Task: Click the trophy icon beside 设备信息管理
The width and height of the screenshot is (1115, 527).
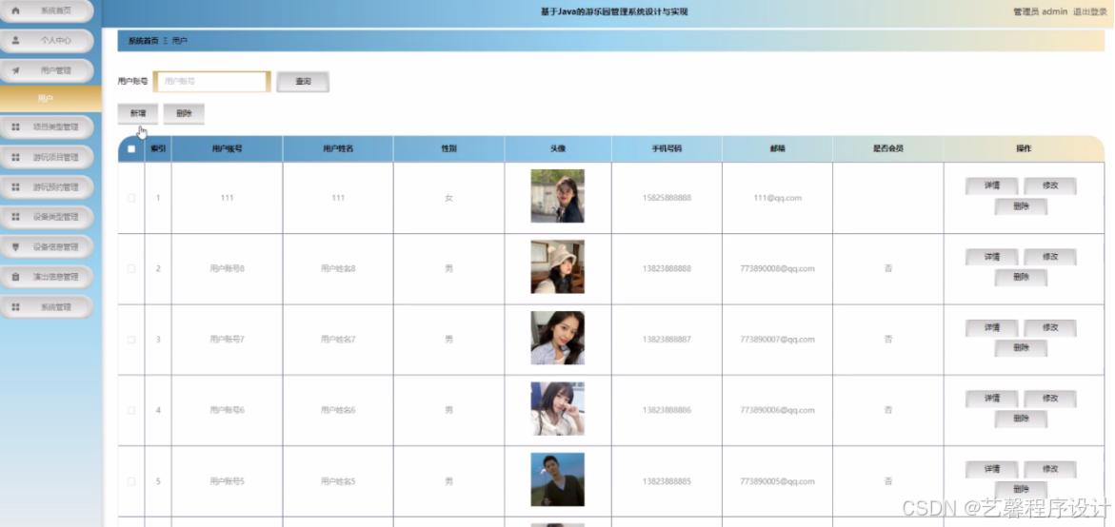Action: coord(15,246)
